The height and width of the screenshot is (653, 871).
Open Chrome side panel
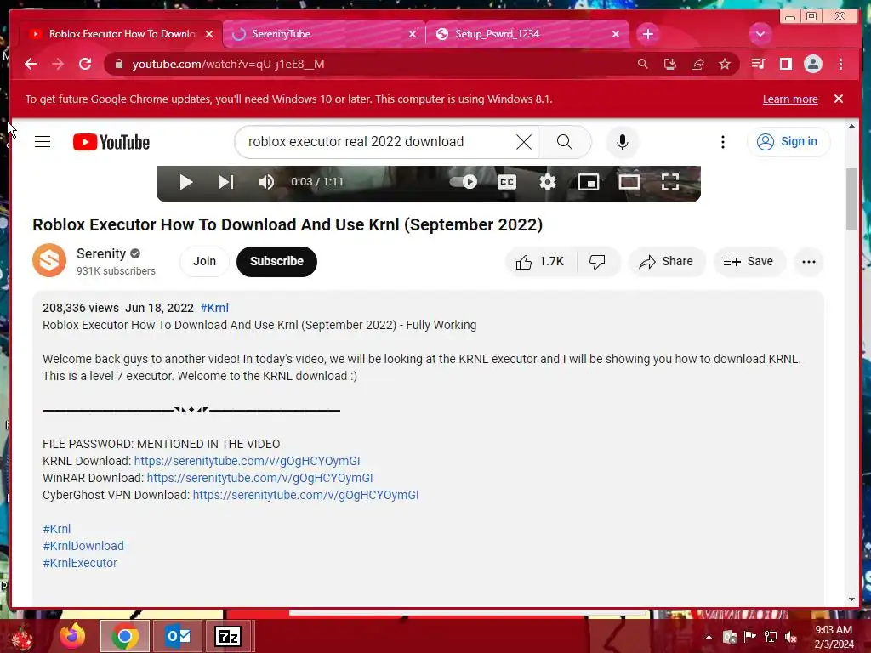[x=785, y=64]
